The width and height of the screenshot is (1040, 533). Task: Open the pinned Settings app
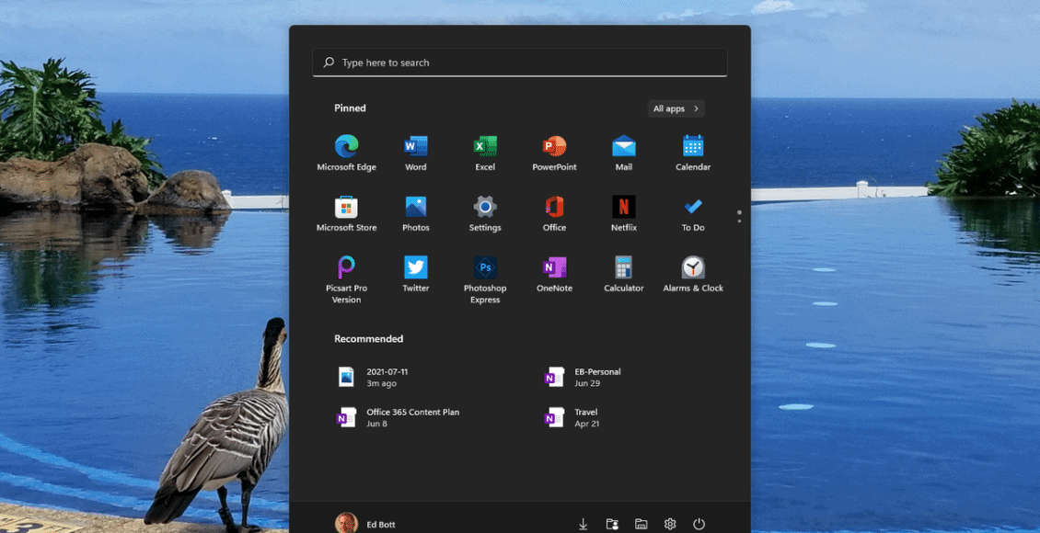[485, 213]
